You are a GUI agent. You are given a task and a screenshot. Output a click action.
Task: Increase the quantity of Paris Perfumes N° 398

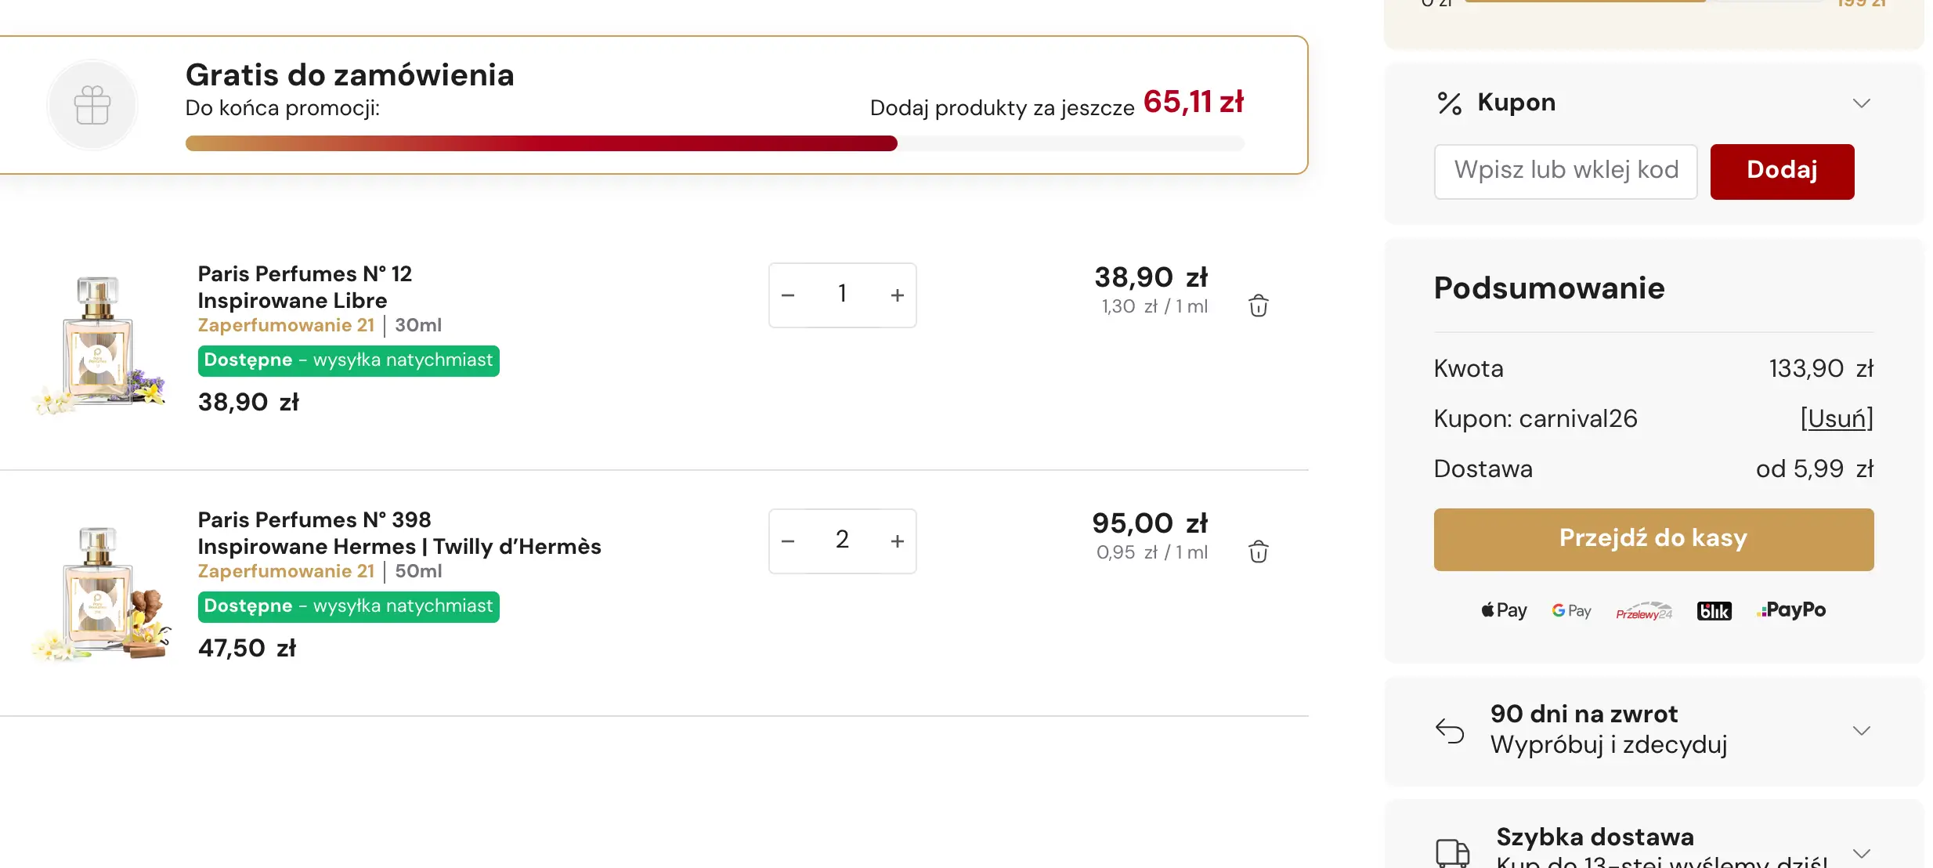click(897, 541)
